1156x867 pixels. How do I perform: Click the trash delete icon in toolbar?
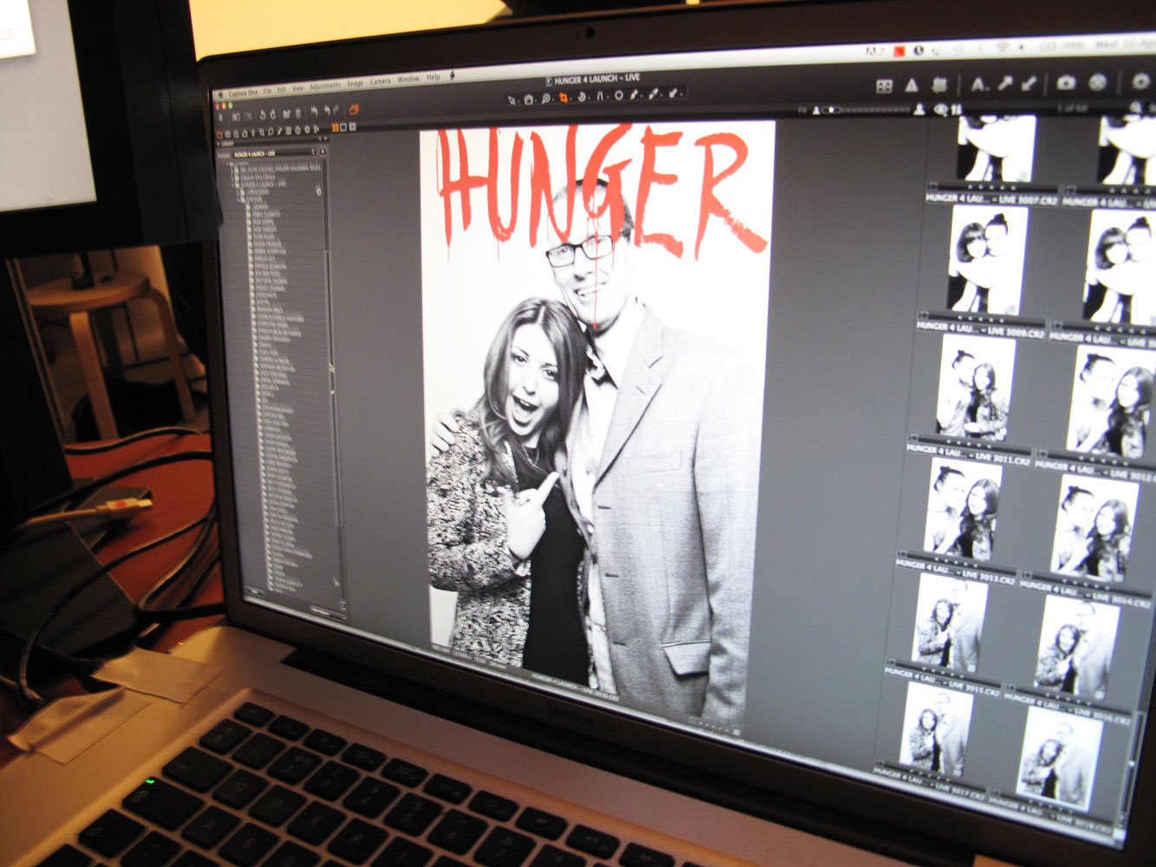[298, 114]
